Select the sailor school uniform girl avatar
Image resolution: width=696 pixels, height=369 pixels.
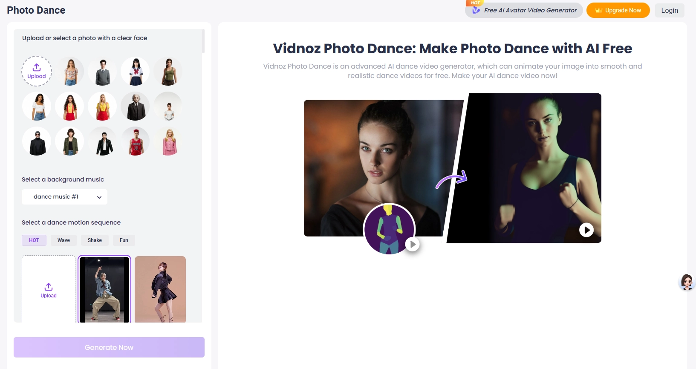136,72
